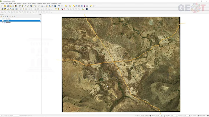The image size is (209, 117).
Task: Close the Layers panel
Action: 40,15
